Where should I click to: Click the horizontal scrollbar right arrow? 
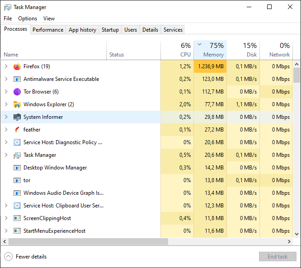click(289, 241)
